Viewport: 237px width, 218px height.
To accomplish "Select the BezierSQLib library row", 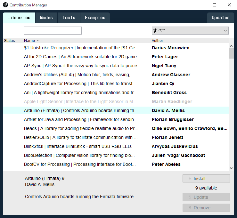I will pos(116,137).
